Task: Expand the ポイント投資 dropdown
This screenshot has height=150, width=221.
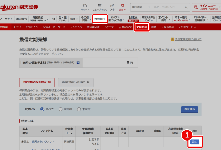Action: click(164, 19)
